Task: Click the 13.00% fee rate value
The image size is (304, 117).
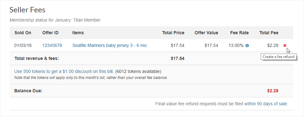Action: coord(236,46)
